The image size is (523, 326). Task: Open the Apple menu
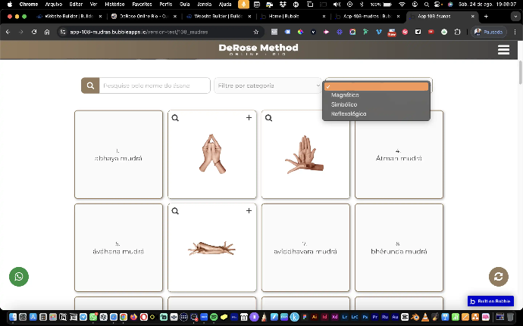click(10, 5)
